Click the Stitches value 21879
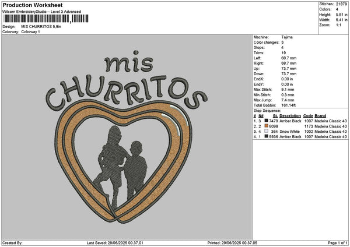 (341, 4)
